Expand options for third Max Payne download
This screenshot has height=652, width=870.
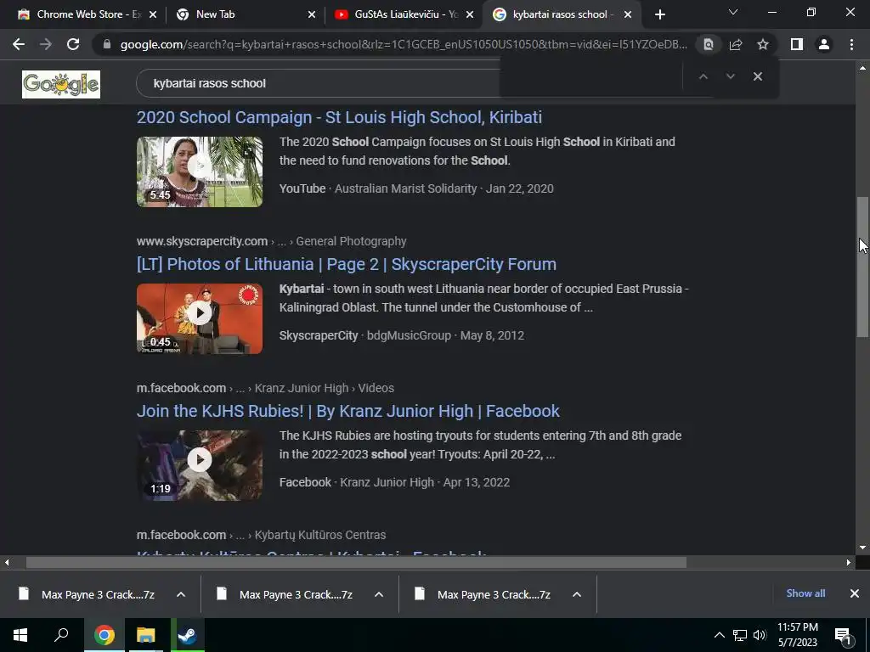coord(577,594)
